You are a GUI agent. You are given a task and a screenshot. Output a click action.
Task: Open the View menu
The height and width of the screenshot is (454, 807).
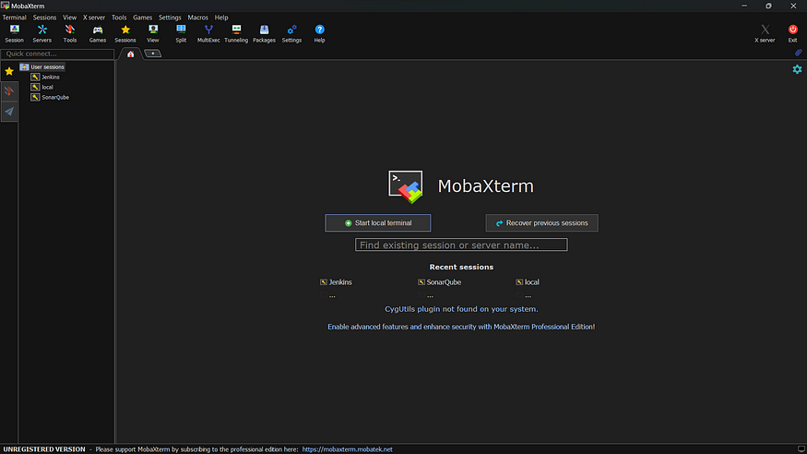(x=69, y=18)
